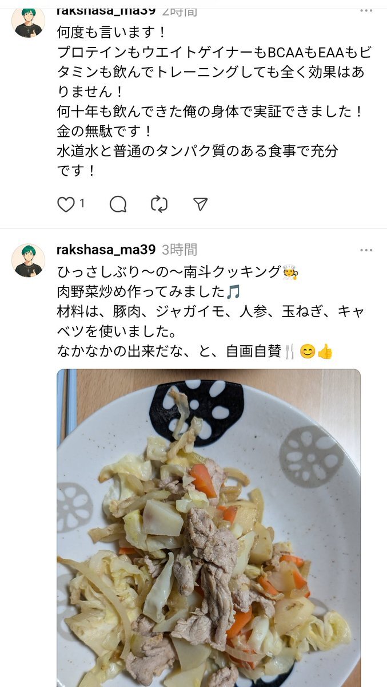Screen dimensions: 387x687
Task: Share the post via paper plane icon
Action: point(200,204)
